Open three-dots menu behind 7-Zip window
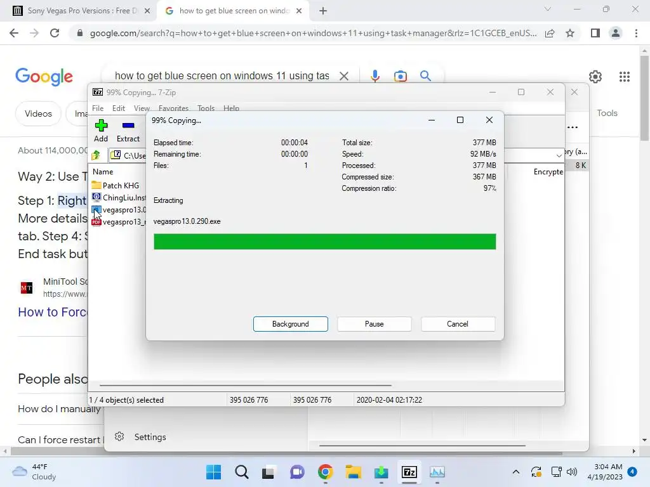The image size is (650, 487). coord(573,127)
